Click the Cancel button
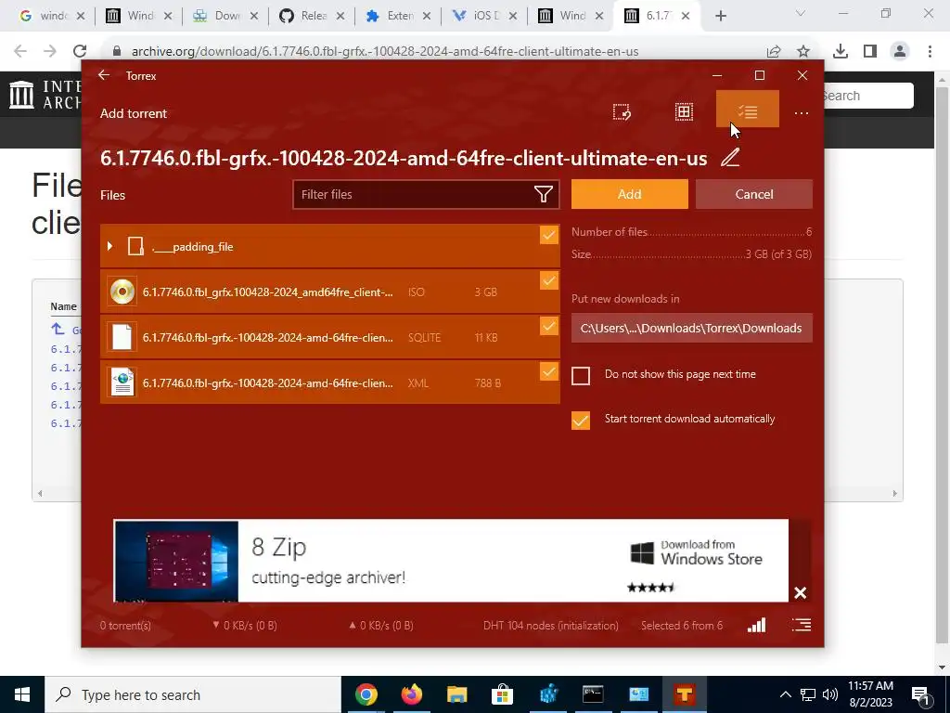Viewport: 950px width, 713px height. click(753, 194)
